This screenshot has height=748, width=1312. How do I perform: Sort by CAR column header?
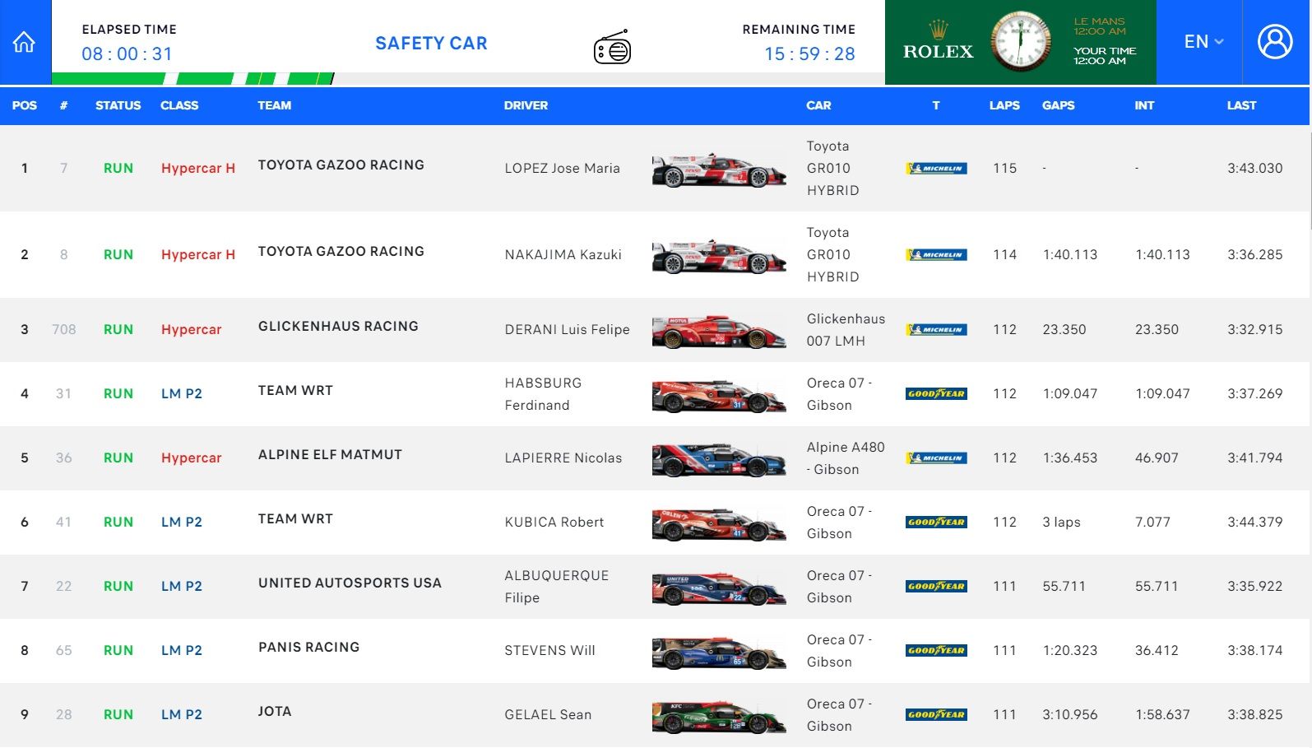(x=818, y=105)
